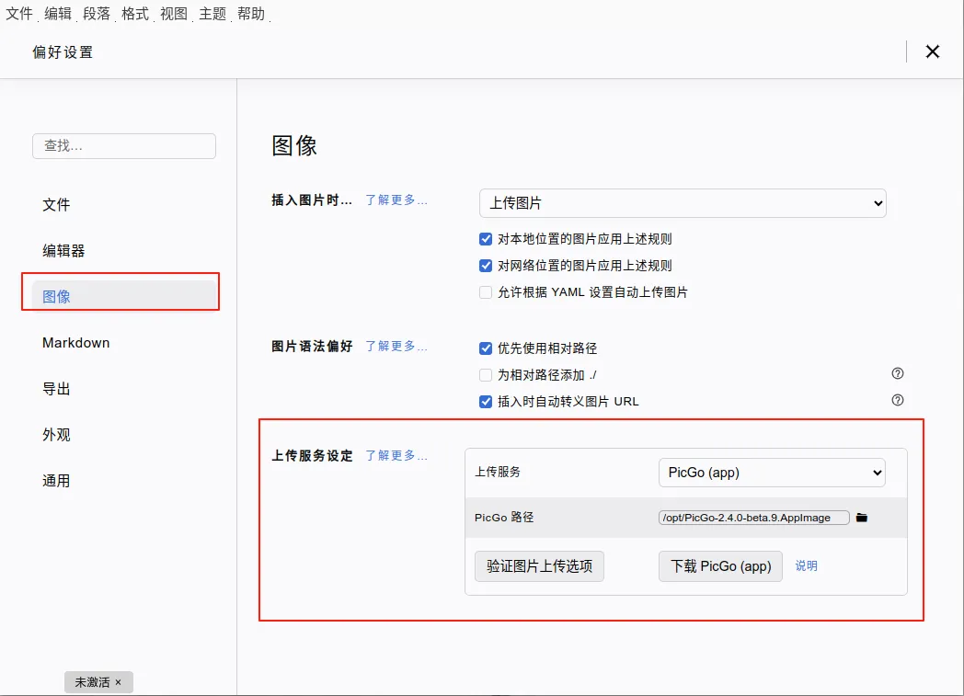Screen dimensions: 964x696
Task: Open the 插入图片时 dropdown
Action: [682, 203]
